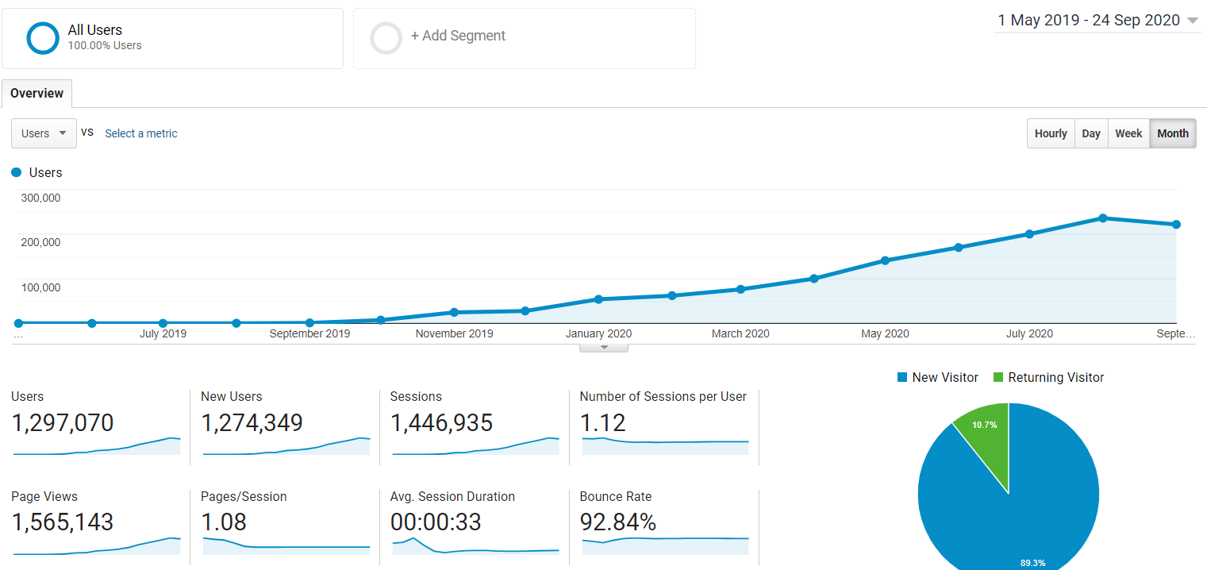Open the Users metric dropdown

coord(44,133)
